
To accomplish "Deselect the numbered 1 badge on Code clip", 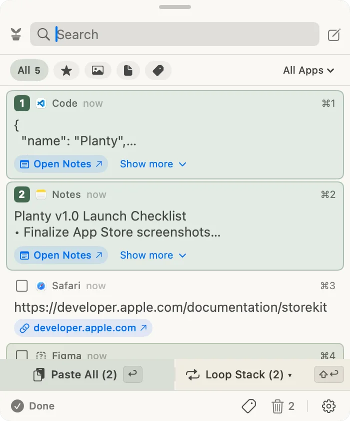I will click(x=22, y=103).
